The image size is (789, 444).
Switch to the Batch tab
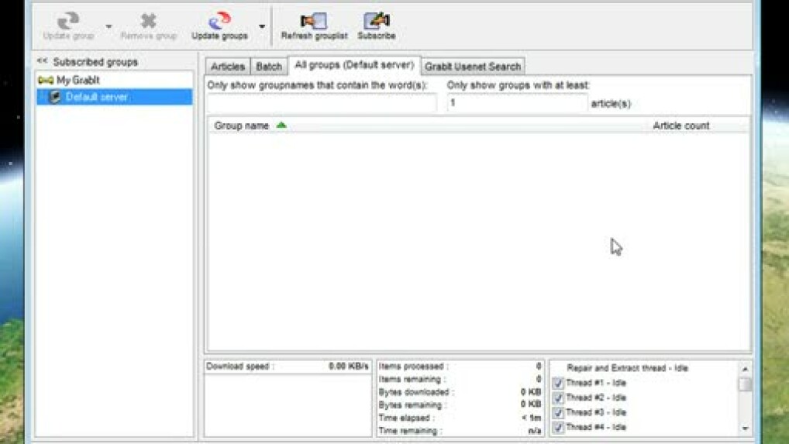(269, 67)
